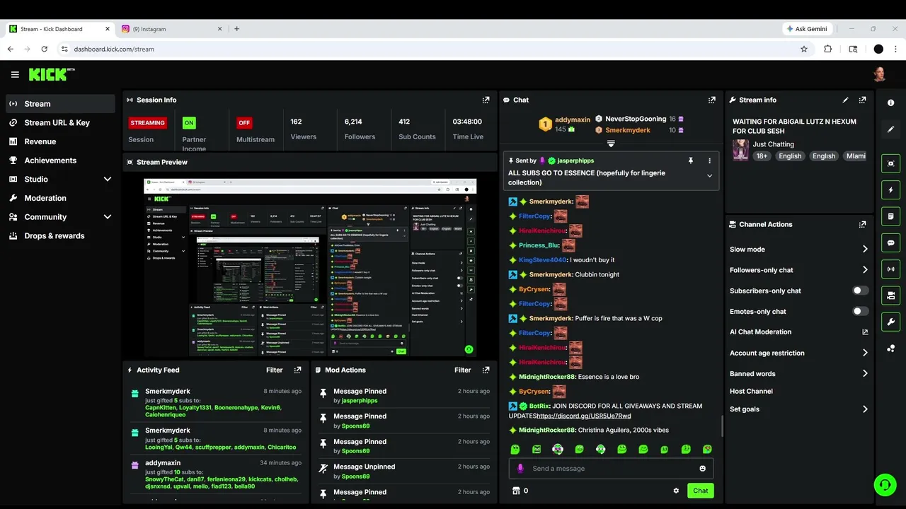906x509 pixels.
Task: Open the user profile avatar menu
Action: [x=879, y=74]
